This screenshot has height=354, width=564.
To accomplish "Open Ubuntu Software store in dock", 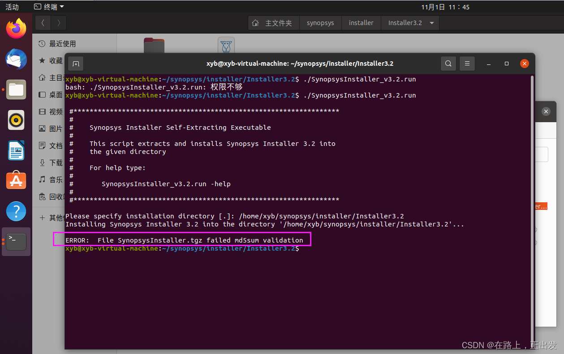I will (x=16, y=181).
